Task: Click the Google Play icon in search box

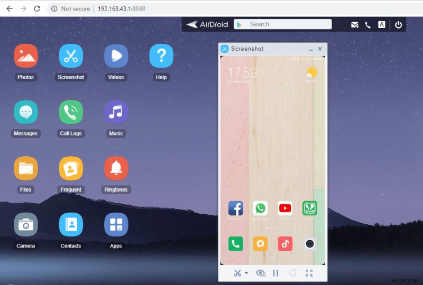Action: point(239,24)
